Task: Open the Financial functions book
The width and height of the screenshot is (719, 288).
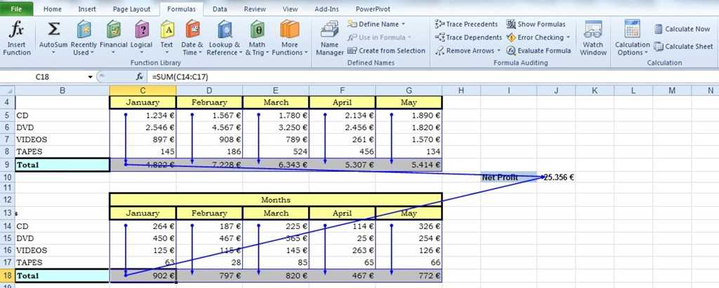Action: (113, 29)
